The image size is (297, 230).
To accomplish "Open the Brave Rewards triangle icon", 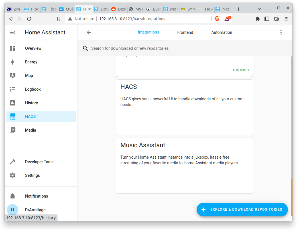I will coord(227,19).
